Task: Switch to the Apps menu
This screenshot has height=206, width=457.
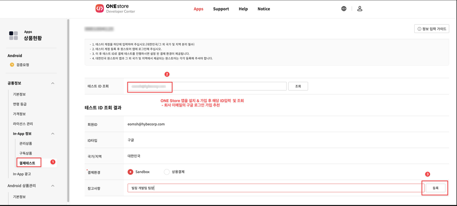Action: coord(198,9)
